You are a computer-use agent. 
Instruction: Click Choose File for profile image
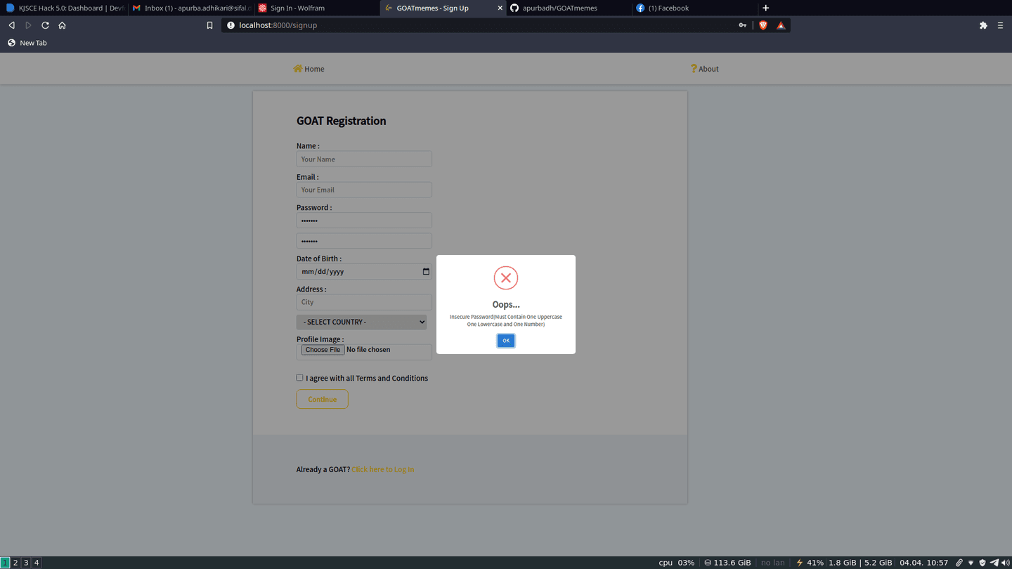click(323, 350)
